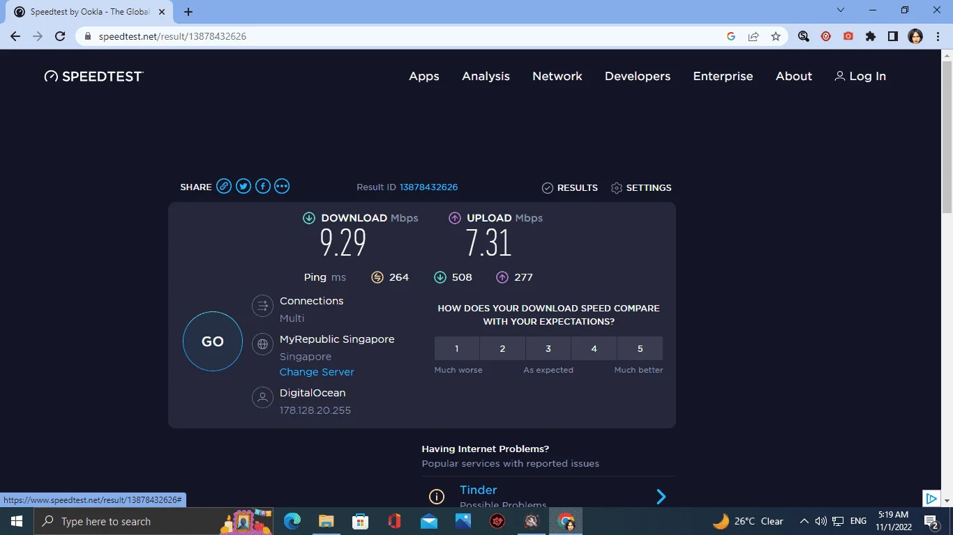Click the Speedtest logo
Screen dimensions: 953x535
93,76
